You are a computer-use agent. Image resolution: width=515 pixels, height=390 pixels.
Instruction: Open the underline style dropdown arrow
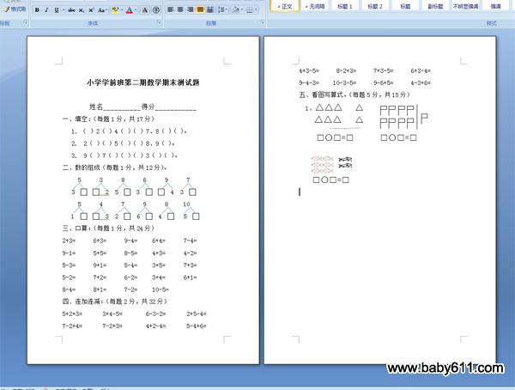pos(63,10)
